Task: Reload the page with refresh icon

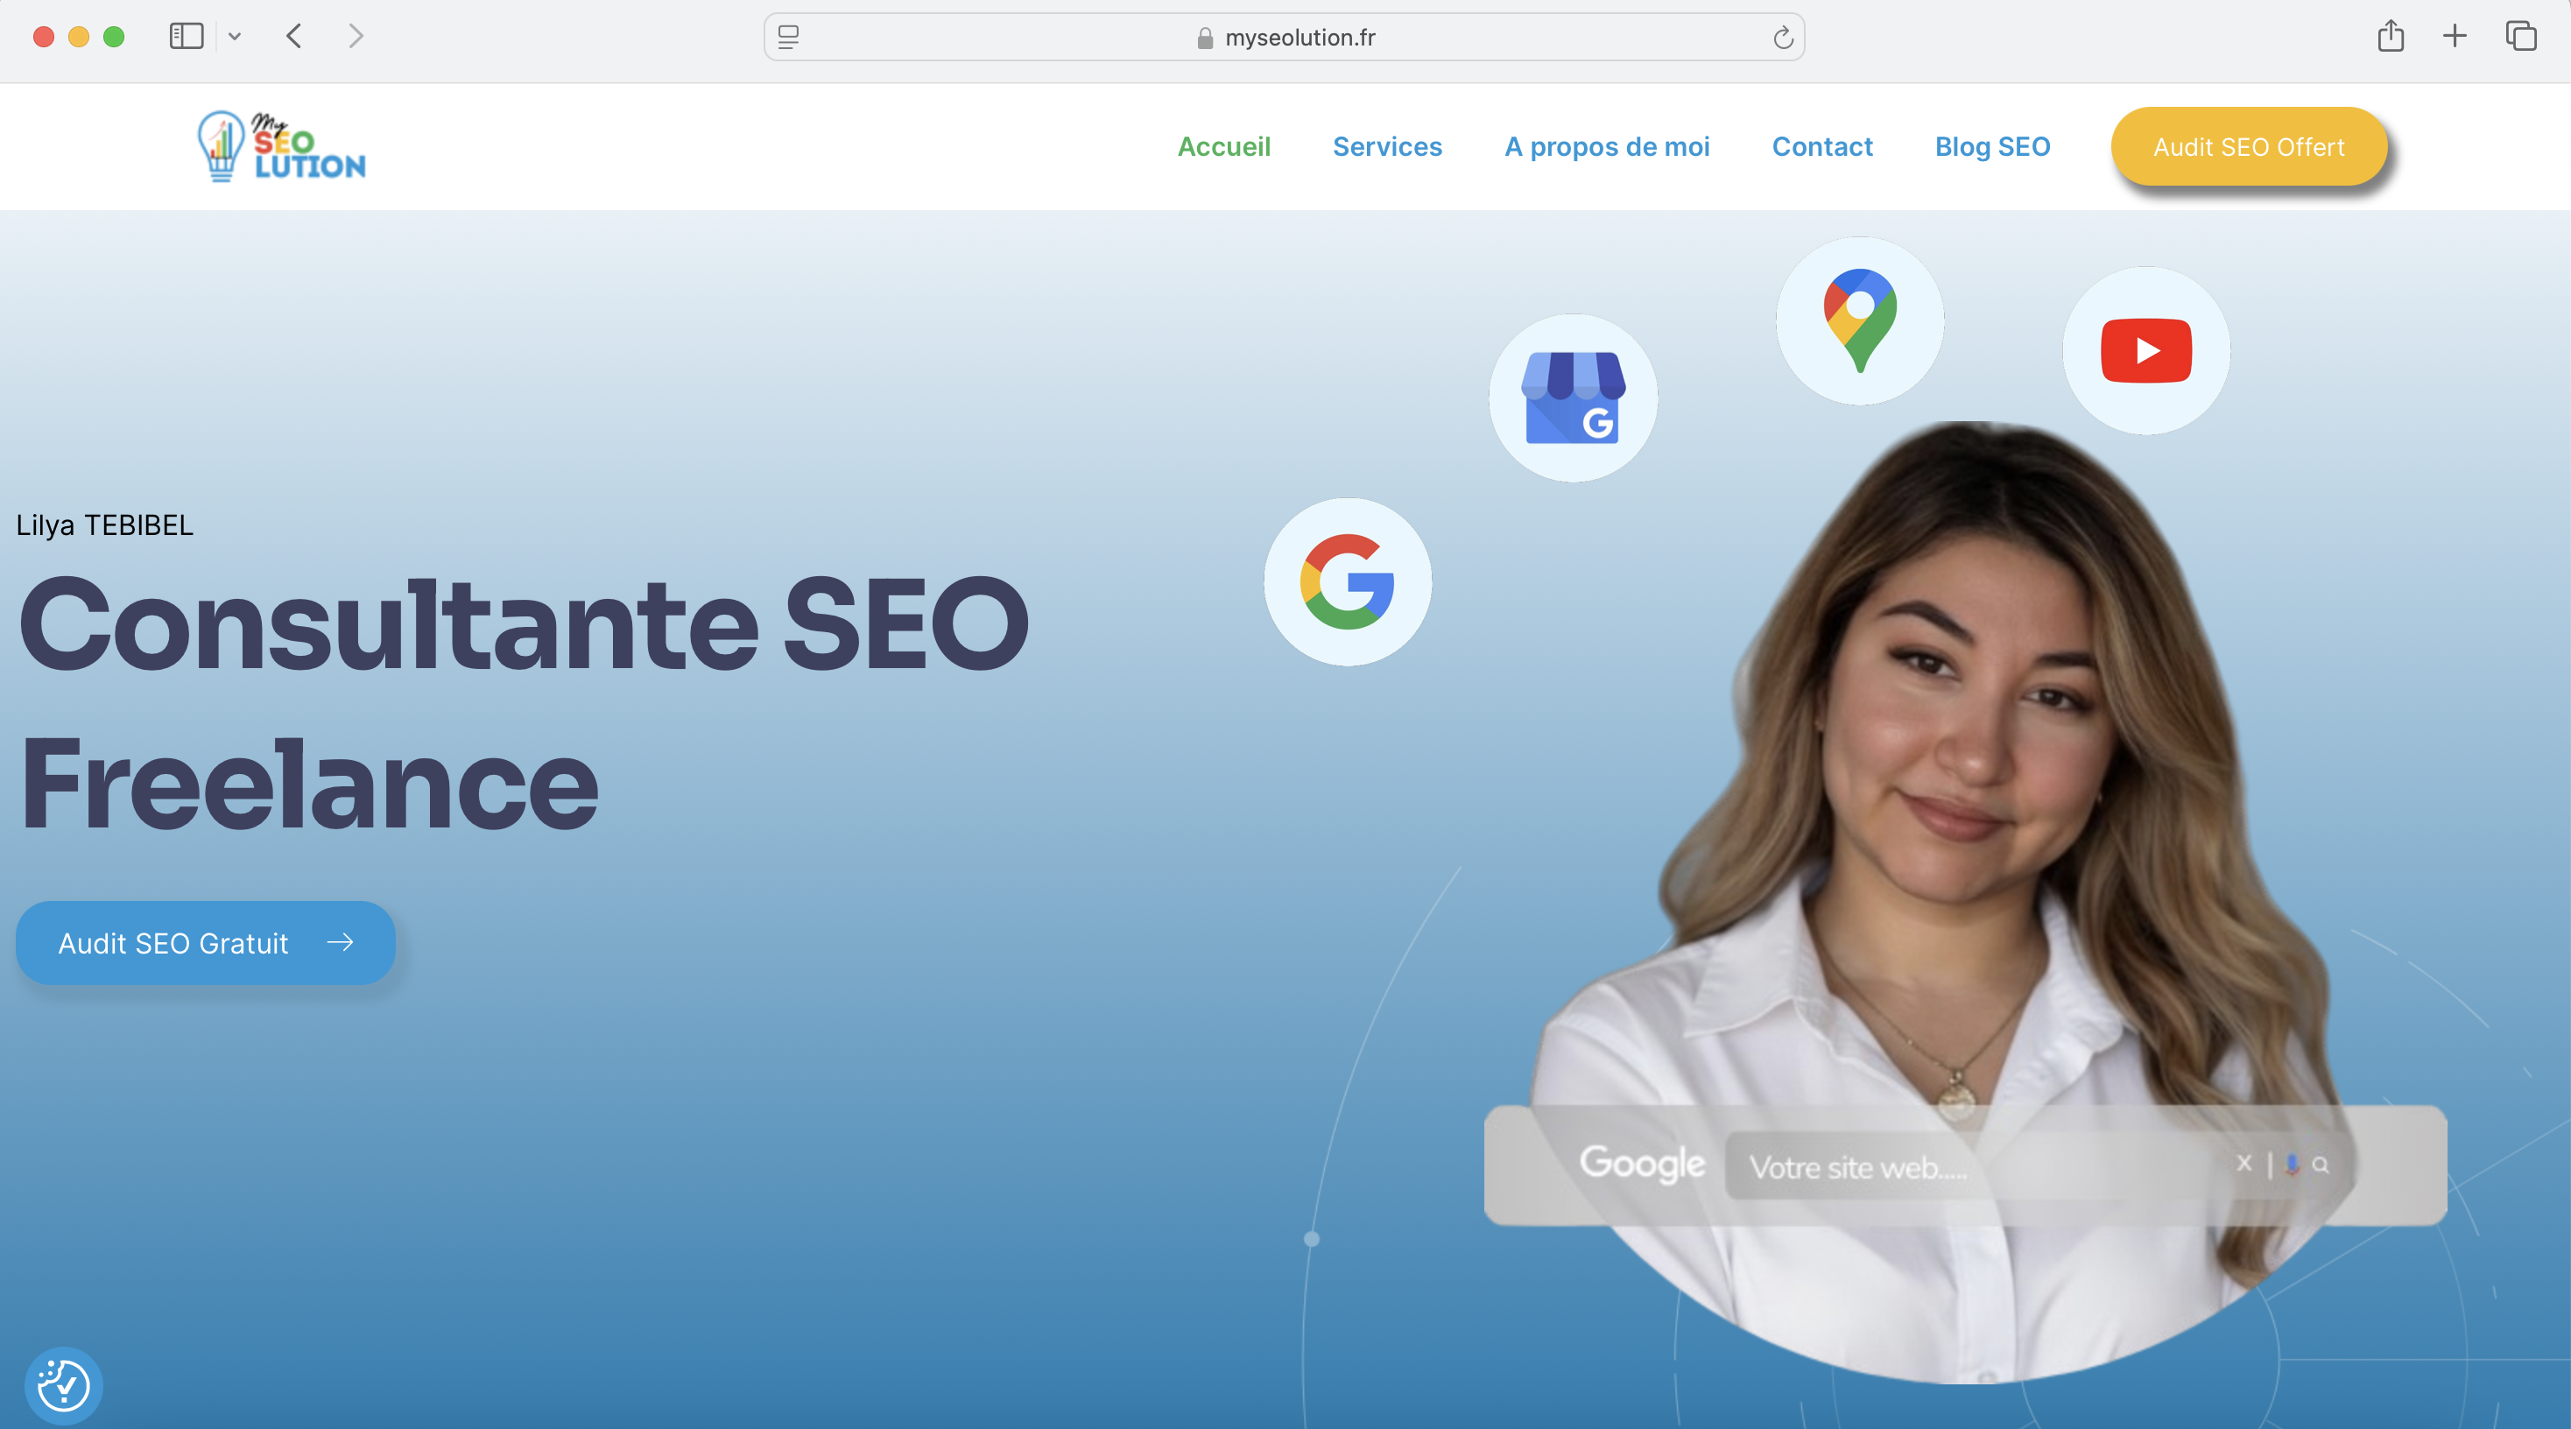Action: tap(1783, 38)
